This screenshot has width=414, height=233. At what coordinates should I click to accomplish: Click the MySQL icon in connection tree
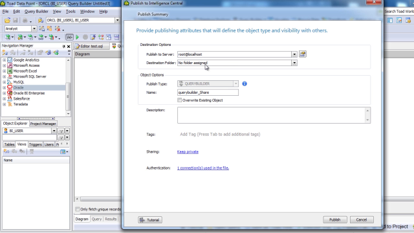tap(10, 82)
